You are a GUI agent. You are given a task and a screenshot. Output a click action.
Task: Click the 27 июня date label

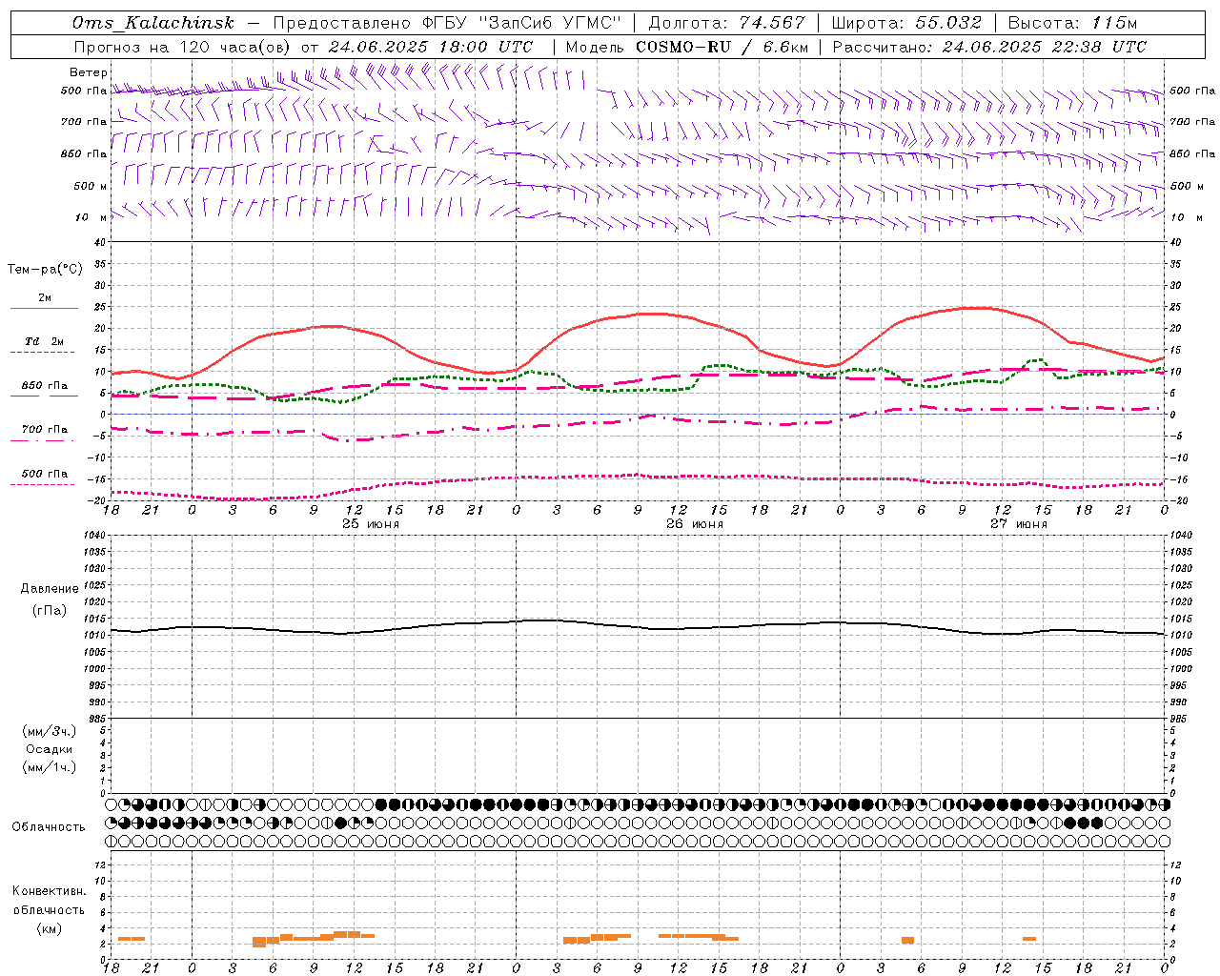click(x=1019, y=524)
